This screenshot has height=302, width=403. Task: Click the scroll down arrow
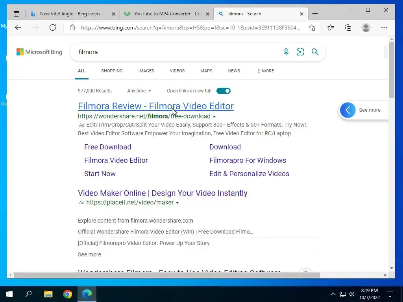coord(392,268)
